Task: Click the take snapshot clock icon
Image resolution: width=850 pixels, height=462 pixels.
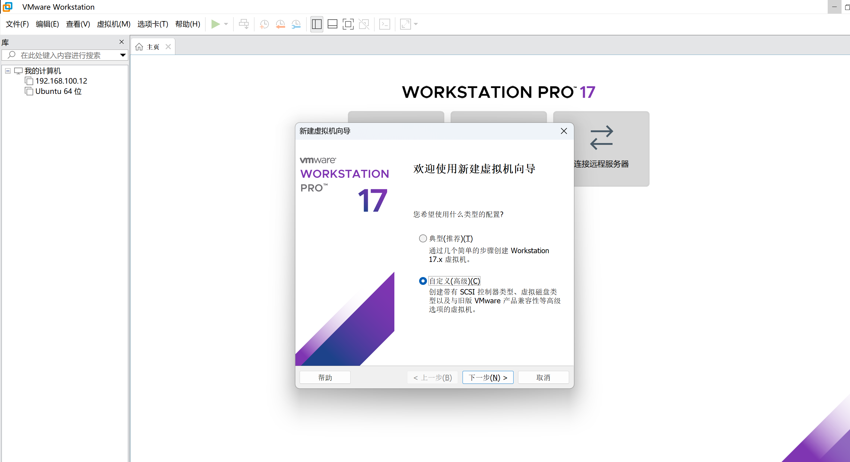Action: point(264,24)
